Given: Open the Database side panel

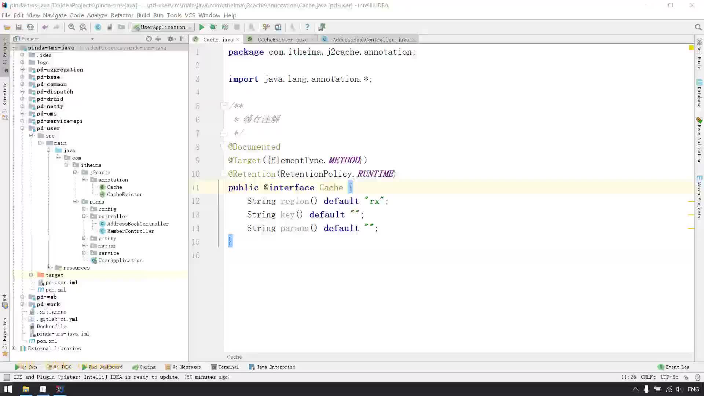Looking at the screenshot, I should [699, 93].
